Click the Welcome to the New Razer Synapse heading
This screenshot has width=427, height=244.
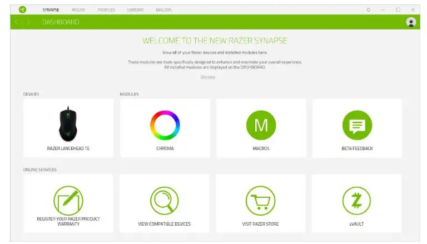pyautogui.click(x=215, y=41)
